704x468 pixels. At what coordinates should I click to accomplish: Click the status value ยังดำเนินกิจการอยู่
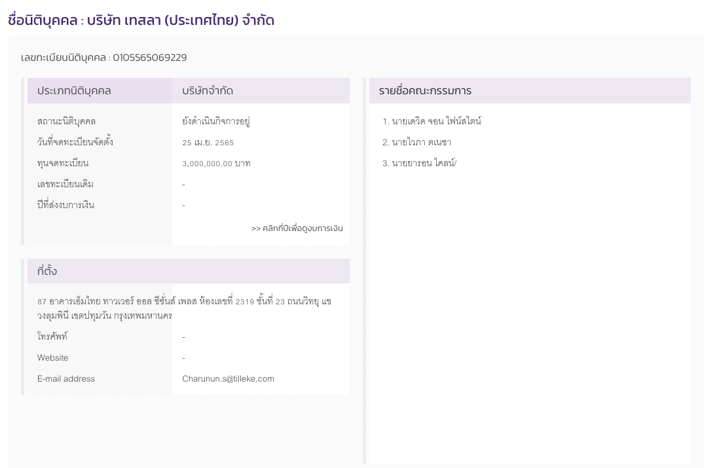(x=216, y=121)
